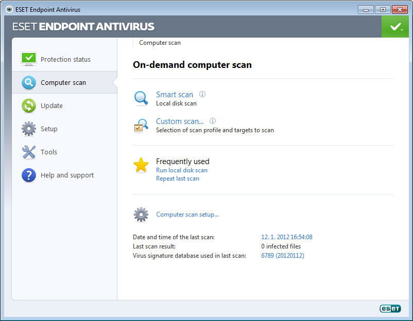Click the ESET logo in bottom corner
The height and width of the screenshot is (321, 413).
390,309
